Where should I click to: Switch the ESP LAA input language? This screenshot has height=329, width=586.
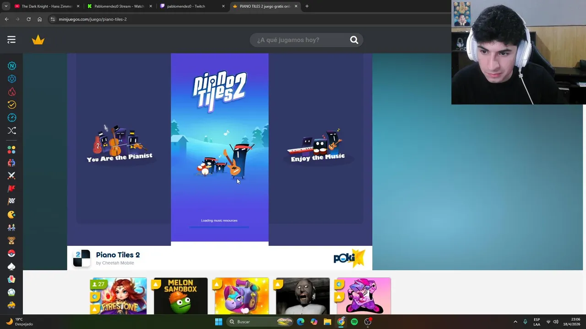click(537, 322)
